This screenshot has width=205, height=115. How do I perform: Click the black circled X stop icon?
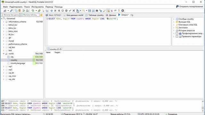[123, 11]
